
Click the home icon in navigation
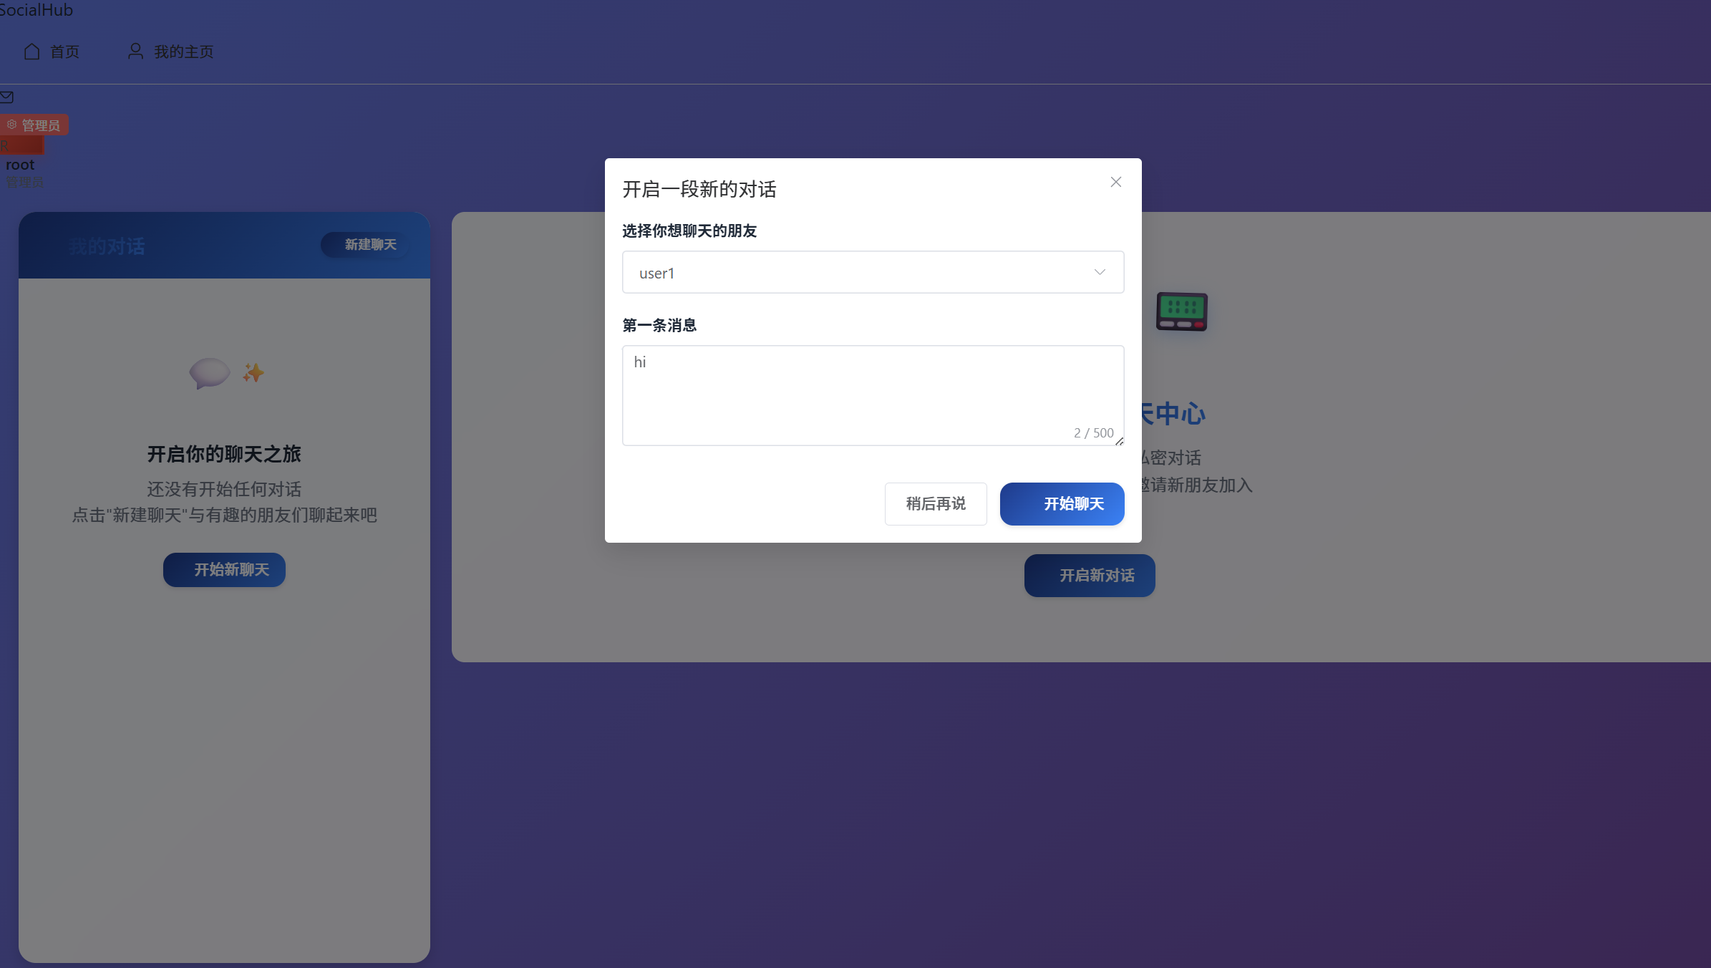coord(31,52)
